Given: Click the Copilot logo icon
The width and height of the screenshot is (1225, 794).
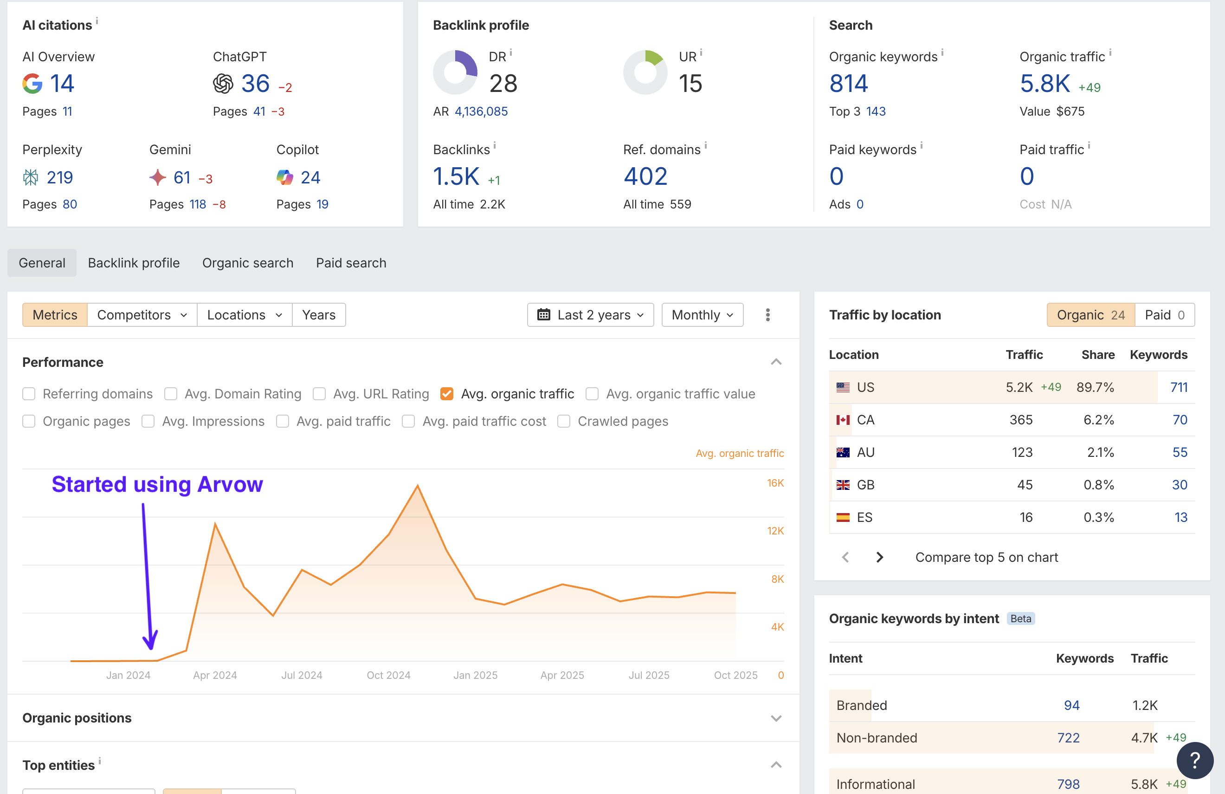Looking at the screenshot, I should point(284,178).
